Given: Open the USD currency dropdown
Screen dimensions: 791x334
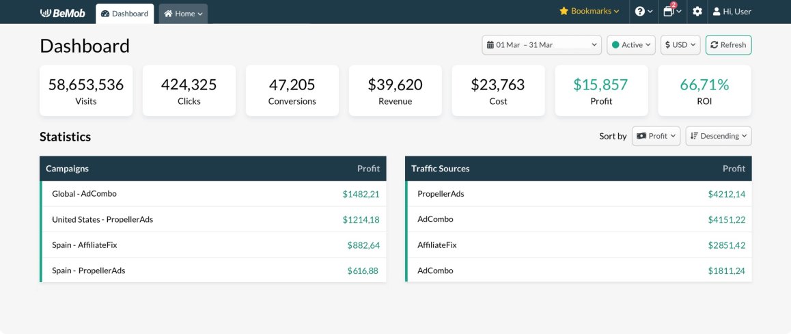Looking at the screenshot, I should (680, 45).
